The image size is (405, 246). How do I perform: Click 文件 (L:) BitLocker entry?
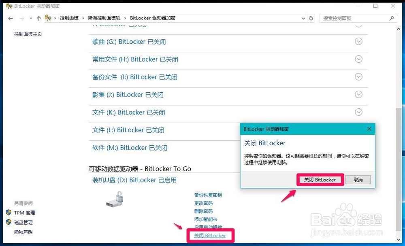click(x=128, y=130)
